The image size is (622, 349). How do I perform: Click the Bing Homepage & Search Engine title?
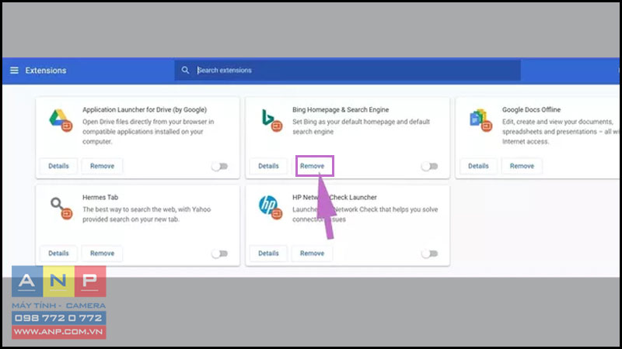[x=341, y=109]
